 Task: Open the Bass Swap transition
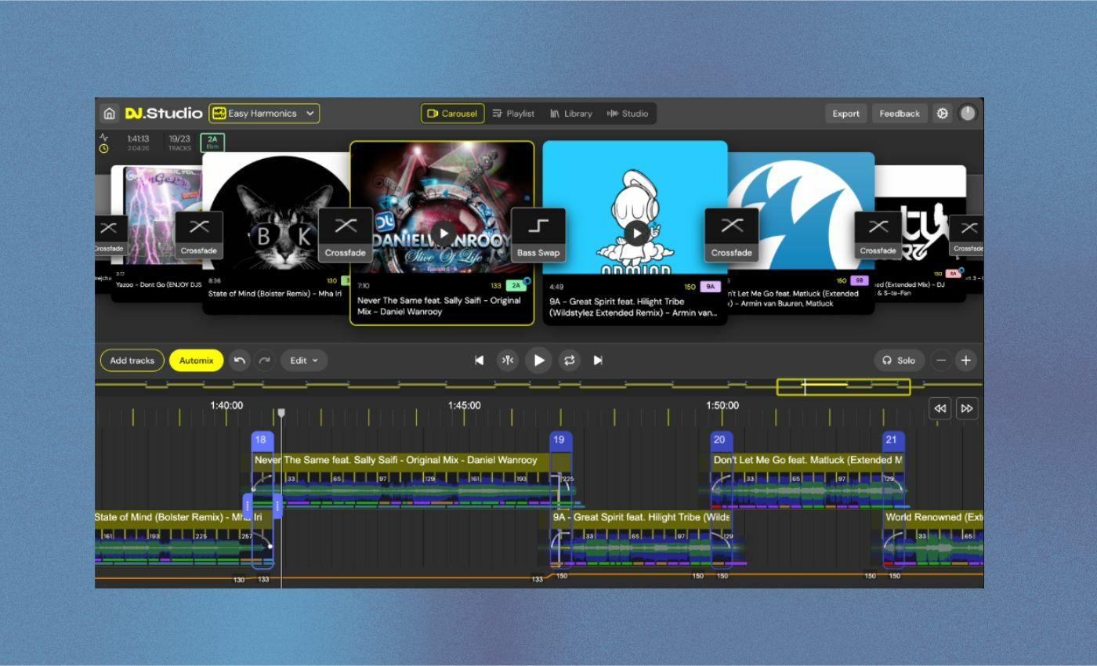(538, 235)
